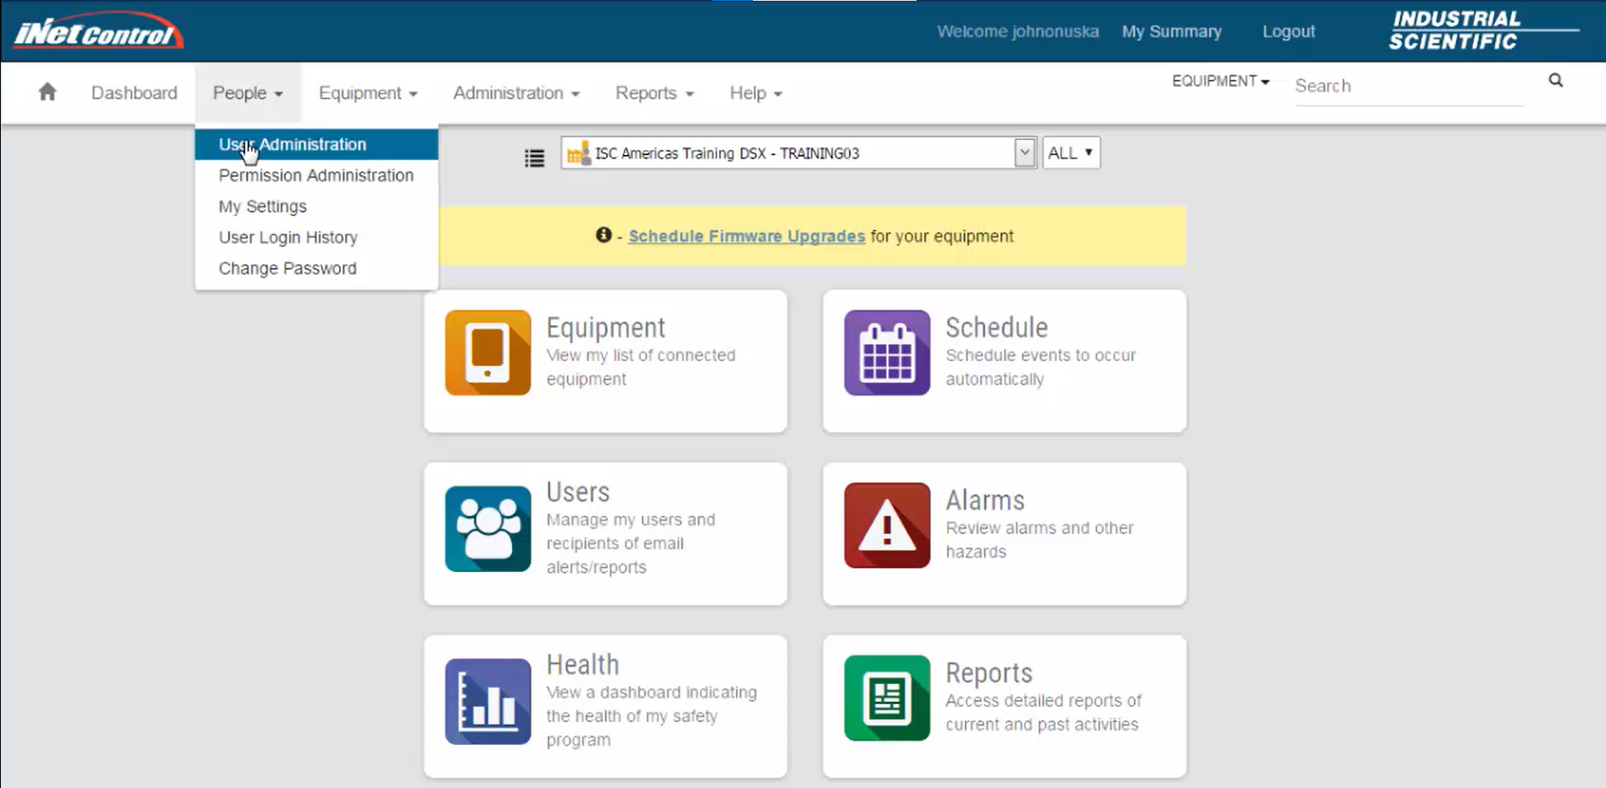Screen dimensions: 1606x788
Task: Open the ALL filter dropdown
Action: pos(1070,153)
